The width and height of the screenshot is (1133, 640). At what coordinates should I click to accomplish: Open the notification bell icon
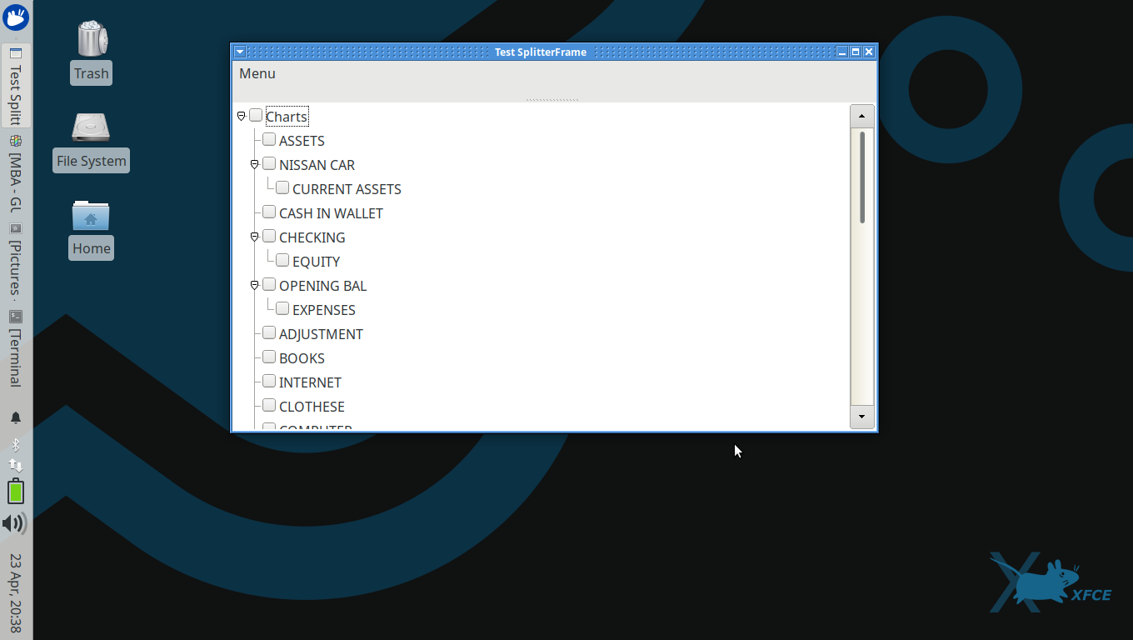pos(16,417)
